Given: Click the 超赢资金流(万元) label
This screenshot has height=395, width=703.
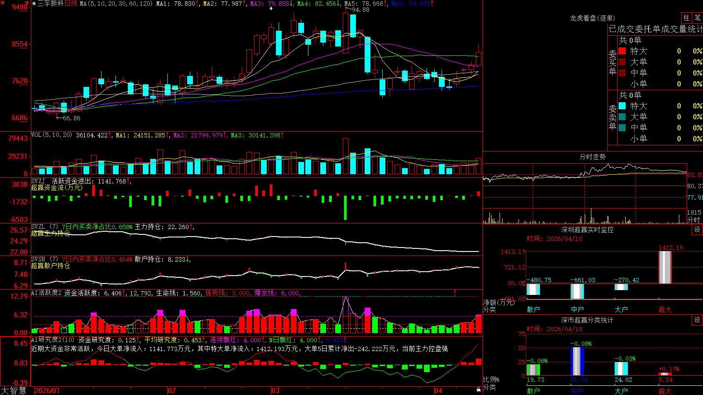Looking at the screenshot, I should (x=57, y=187).
